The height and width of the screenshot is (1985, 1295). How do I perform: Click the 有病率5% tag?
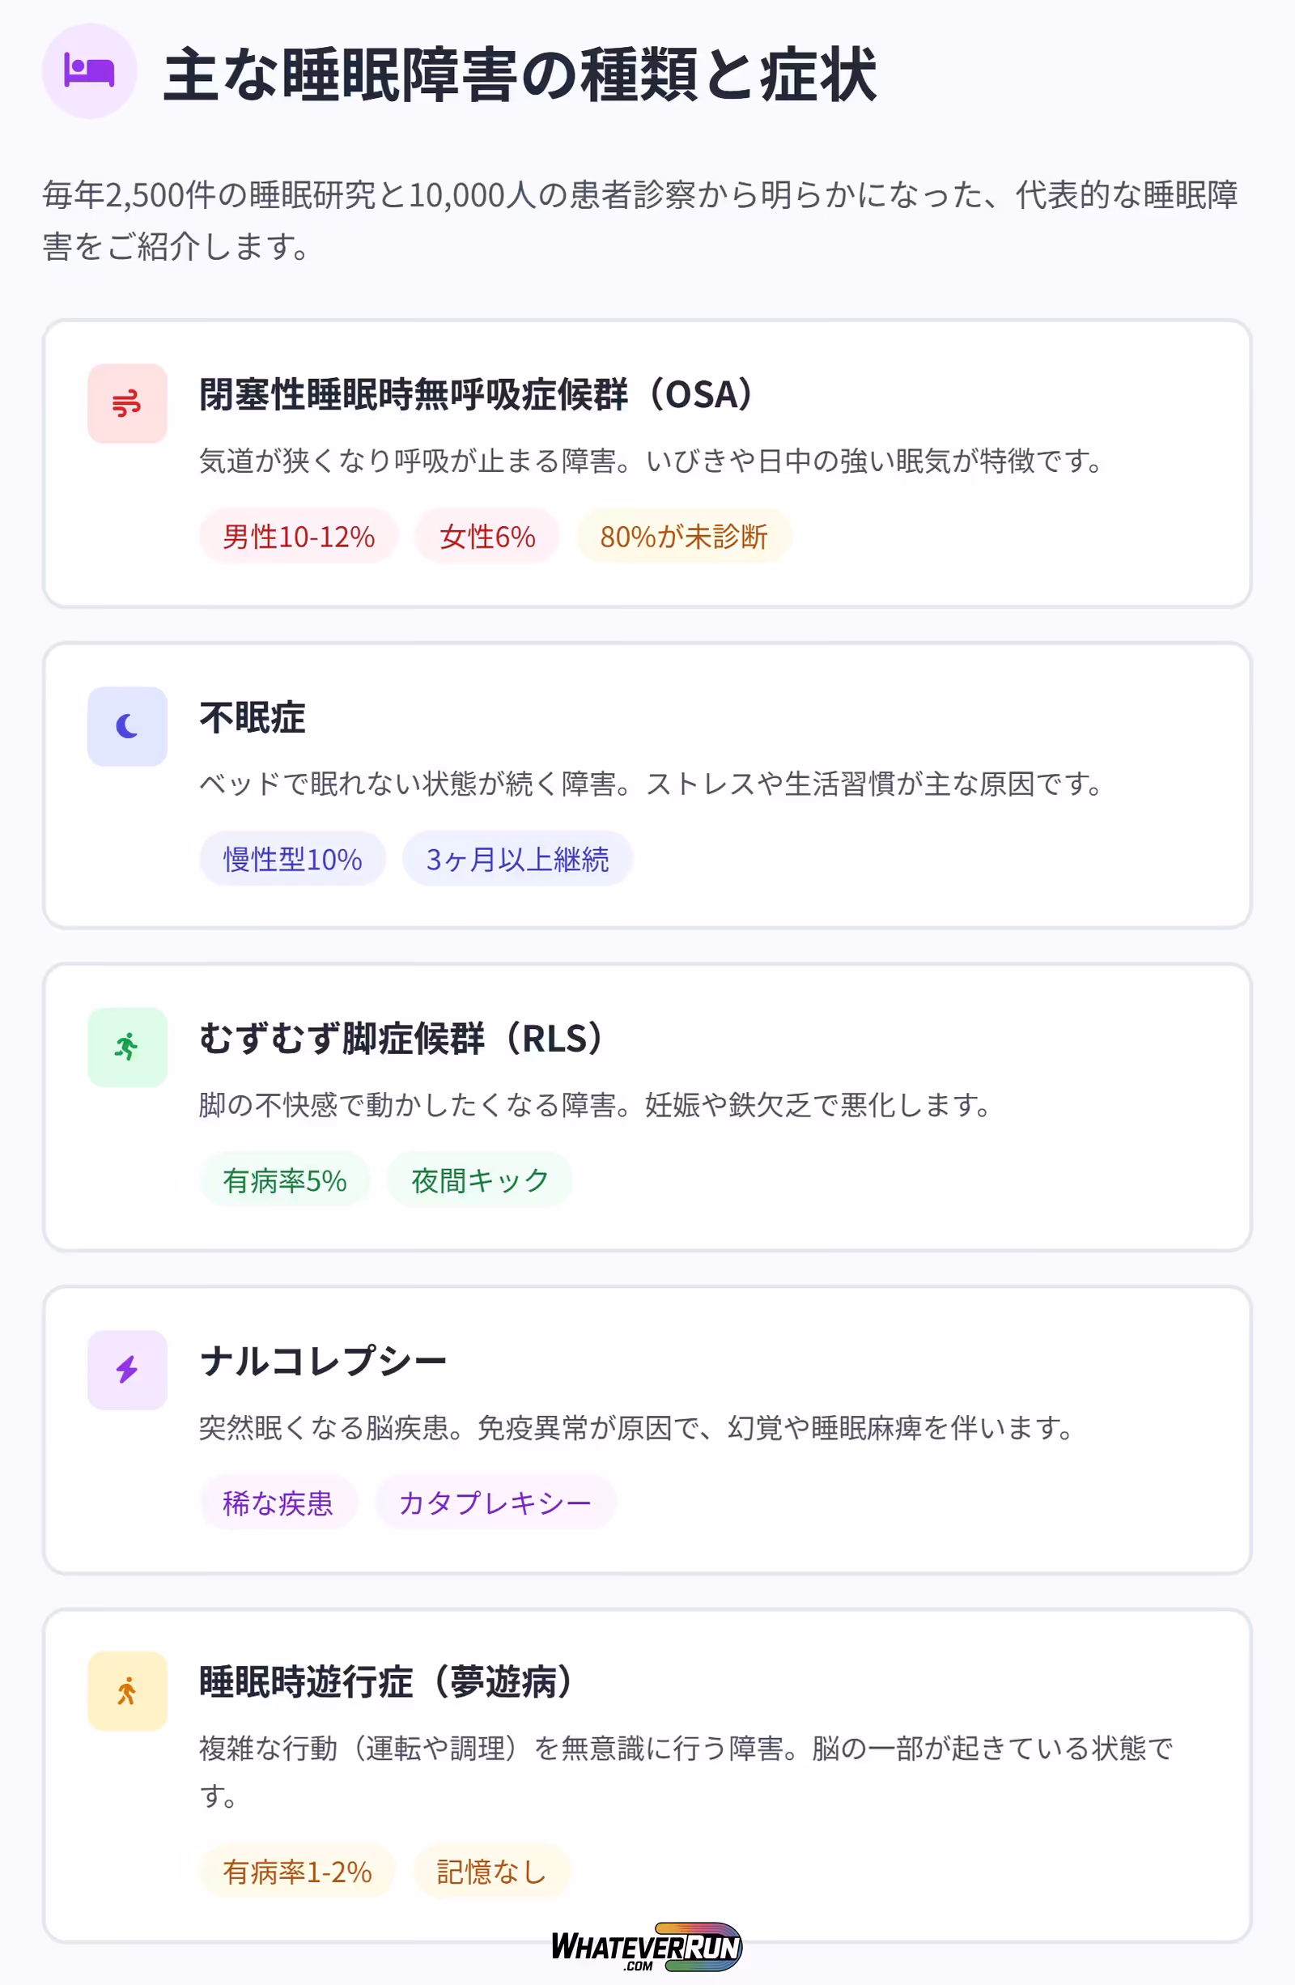[284, 1180]
